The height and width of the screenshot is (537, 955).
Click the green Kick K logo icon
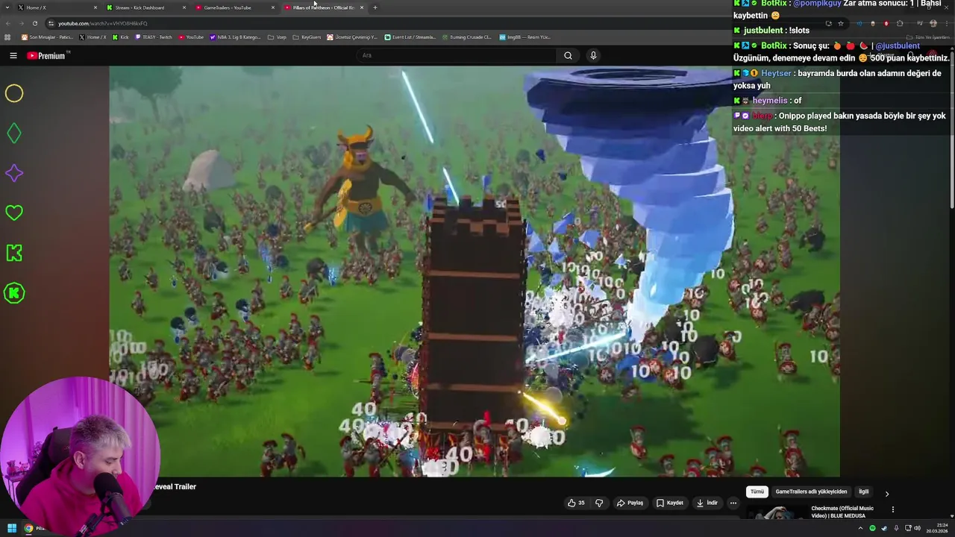[x=14, y=253]
